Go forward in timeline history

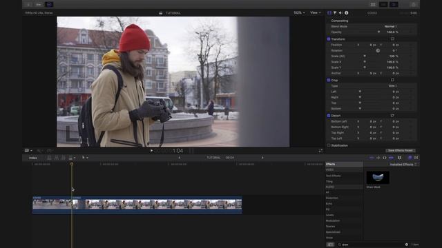tap(262, 158)
